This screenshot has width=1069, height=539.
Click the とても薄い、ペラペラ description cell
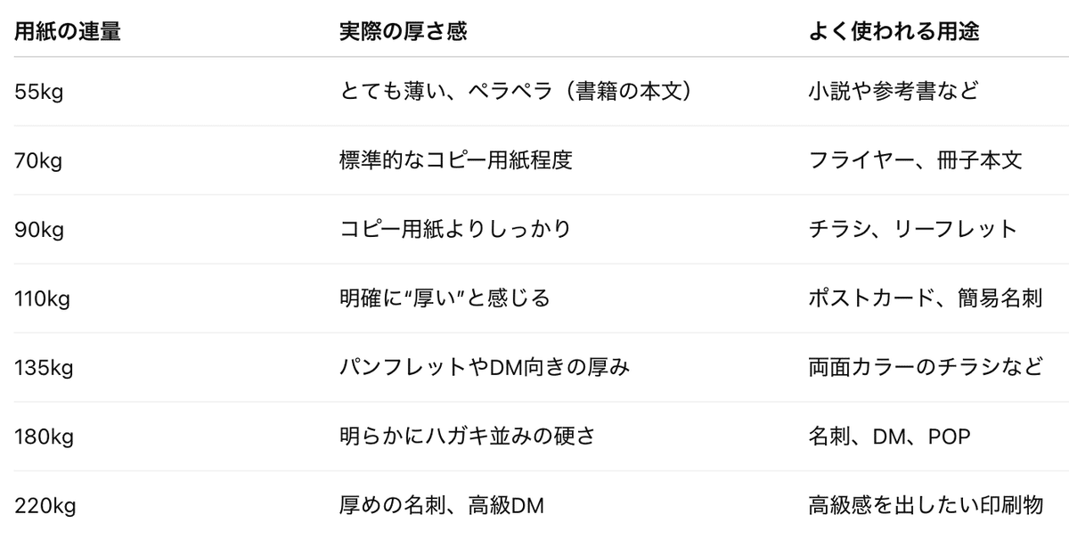[517, 92]
